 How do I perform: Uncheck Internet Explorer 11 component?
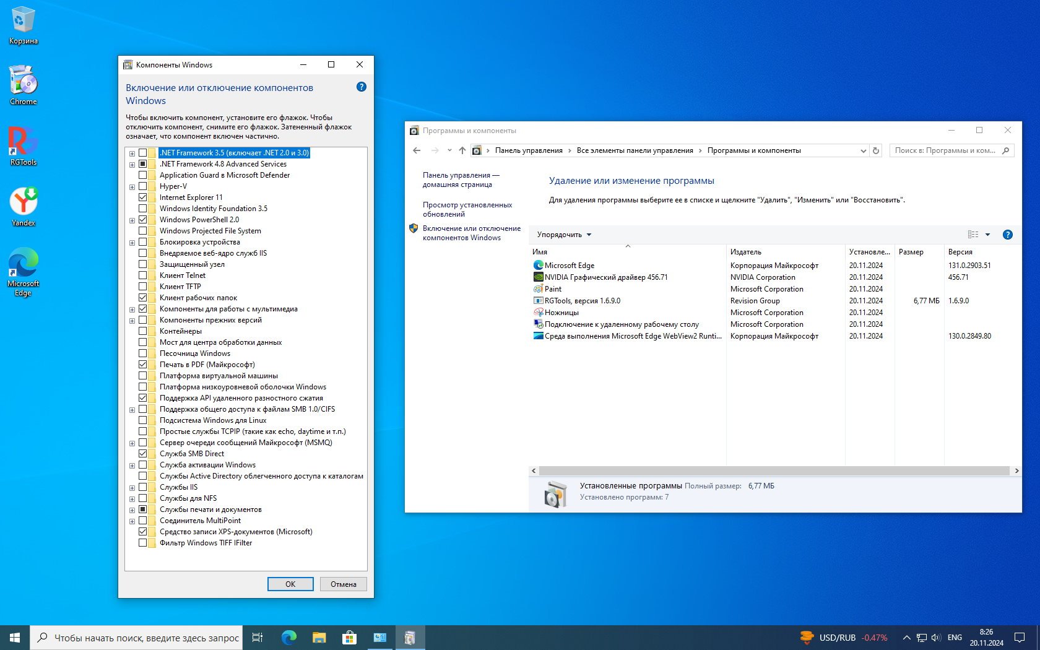tap(143, 197)
